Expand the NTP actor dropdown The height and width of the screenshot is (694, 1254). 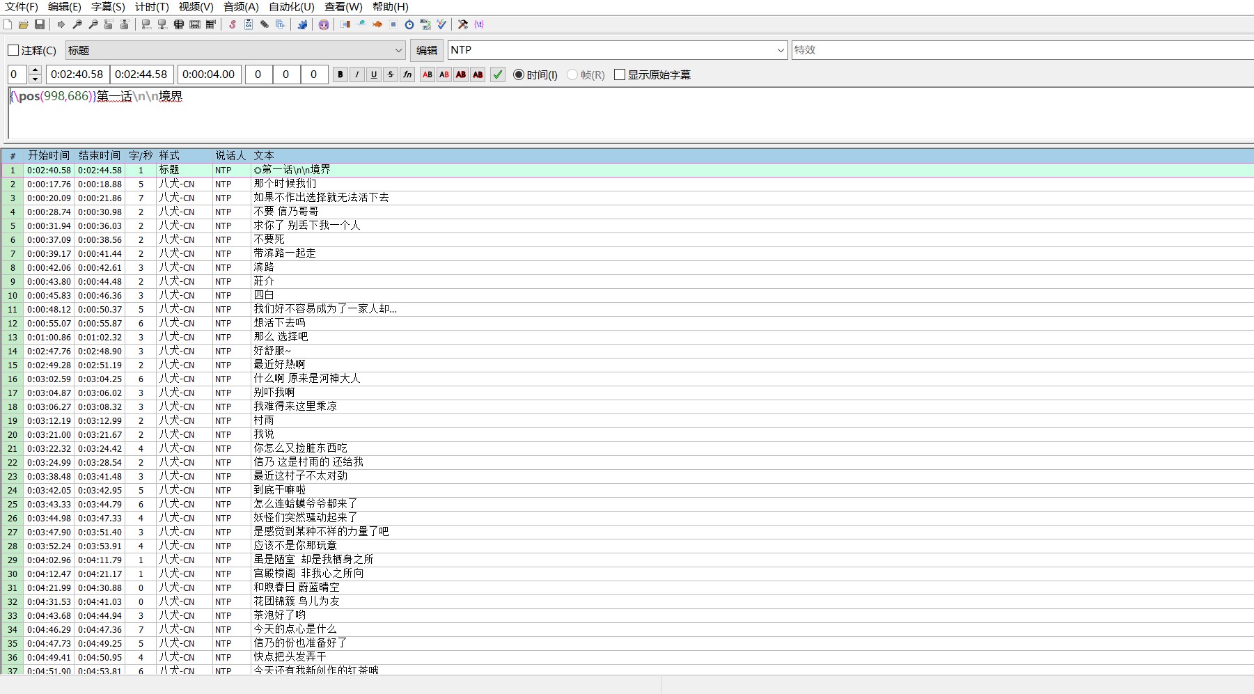(781, 50)
